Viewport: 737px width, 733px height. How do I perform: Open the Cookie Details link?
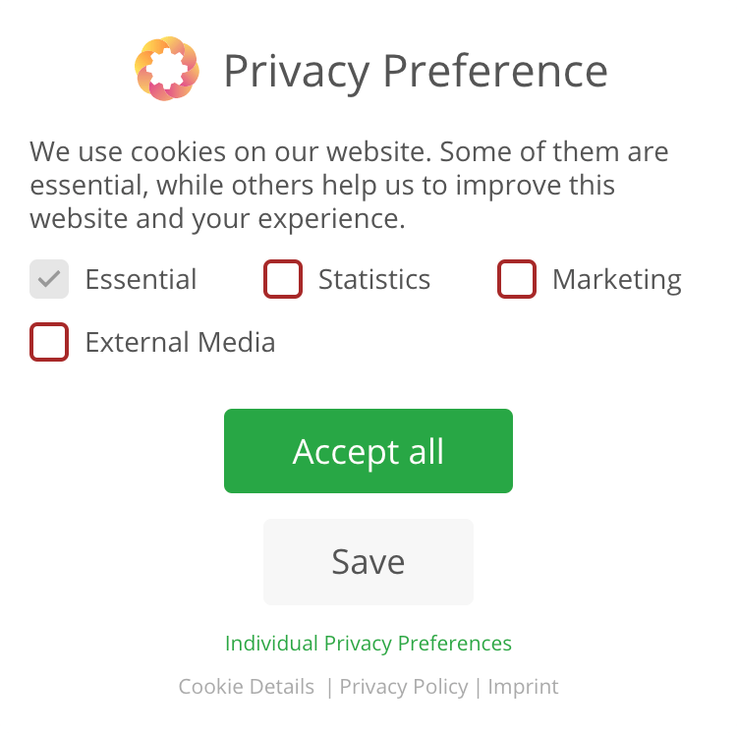pyautogui.click(x=247, y=687)
